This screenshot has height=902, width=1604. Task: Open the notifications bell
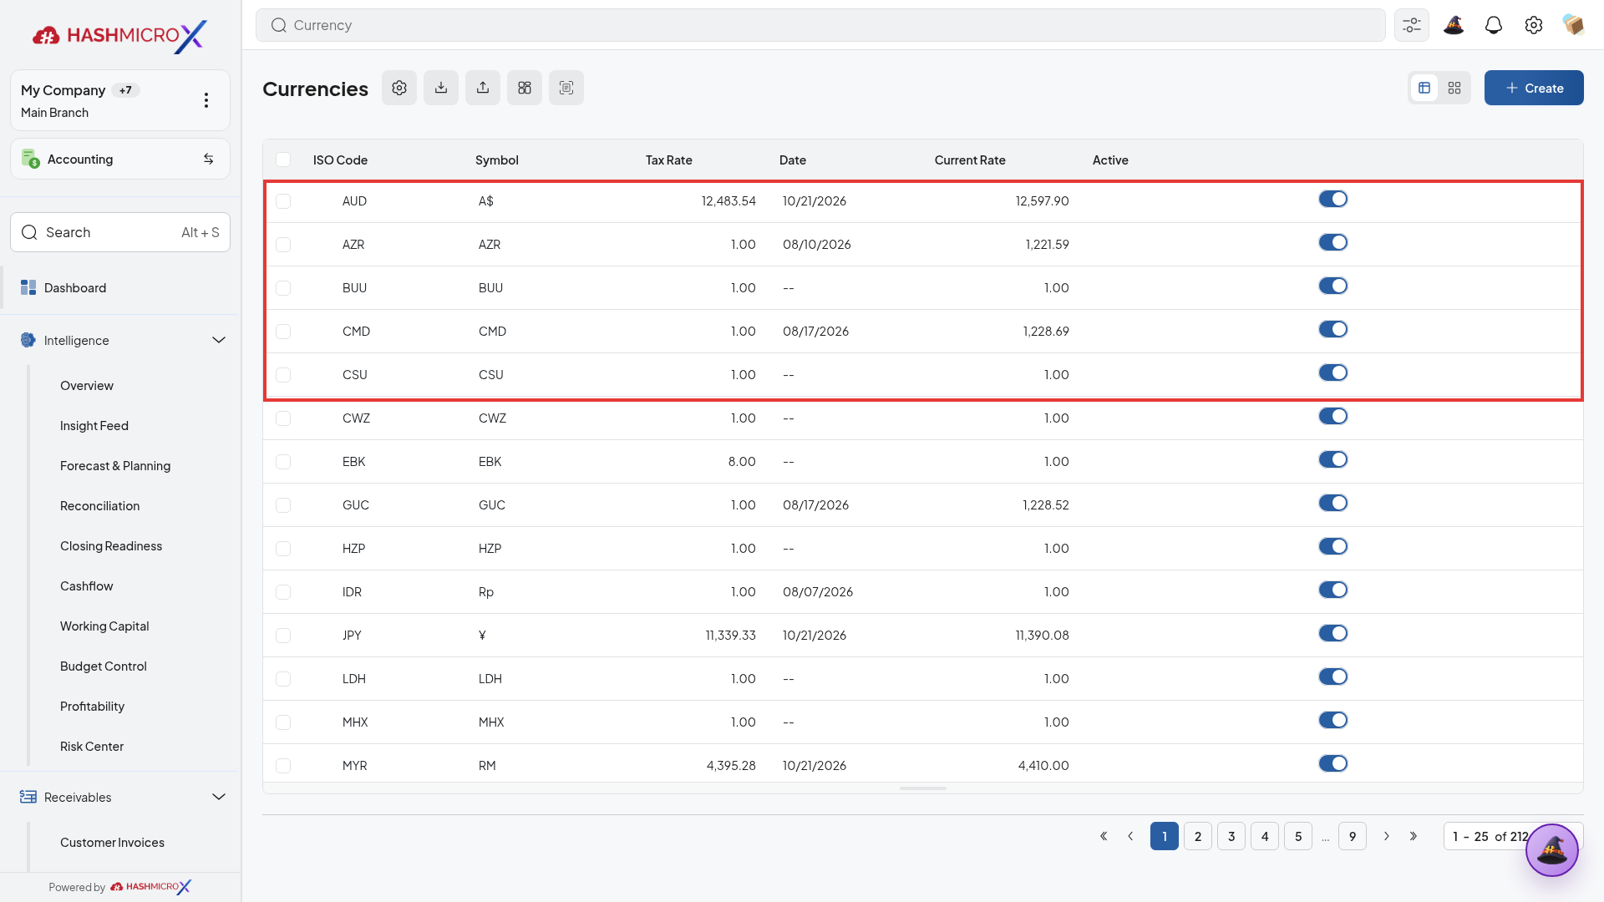pos(1494,25)
